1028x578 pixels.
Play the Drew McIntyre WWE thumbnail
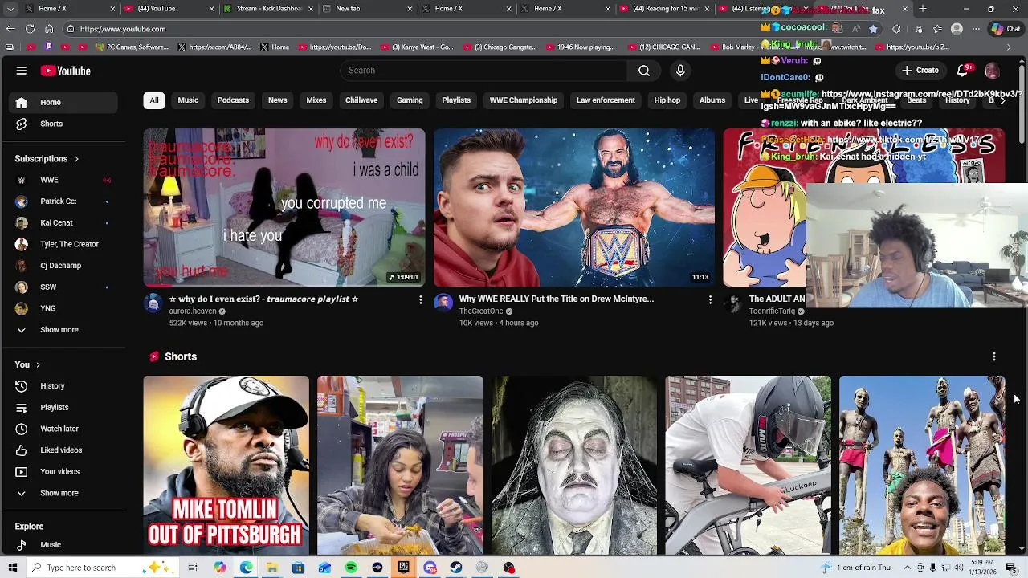coord(574,208)
